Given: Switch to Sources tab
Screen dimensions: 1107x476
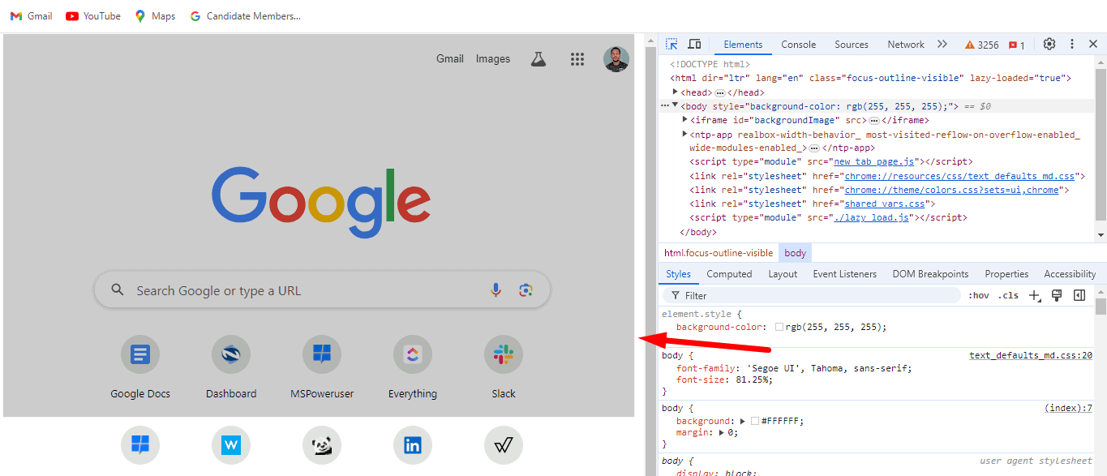Looking at the screenshot, I should pyautogui.click(x=852, y=45).
